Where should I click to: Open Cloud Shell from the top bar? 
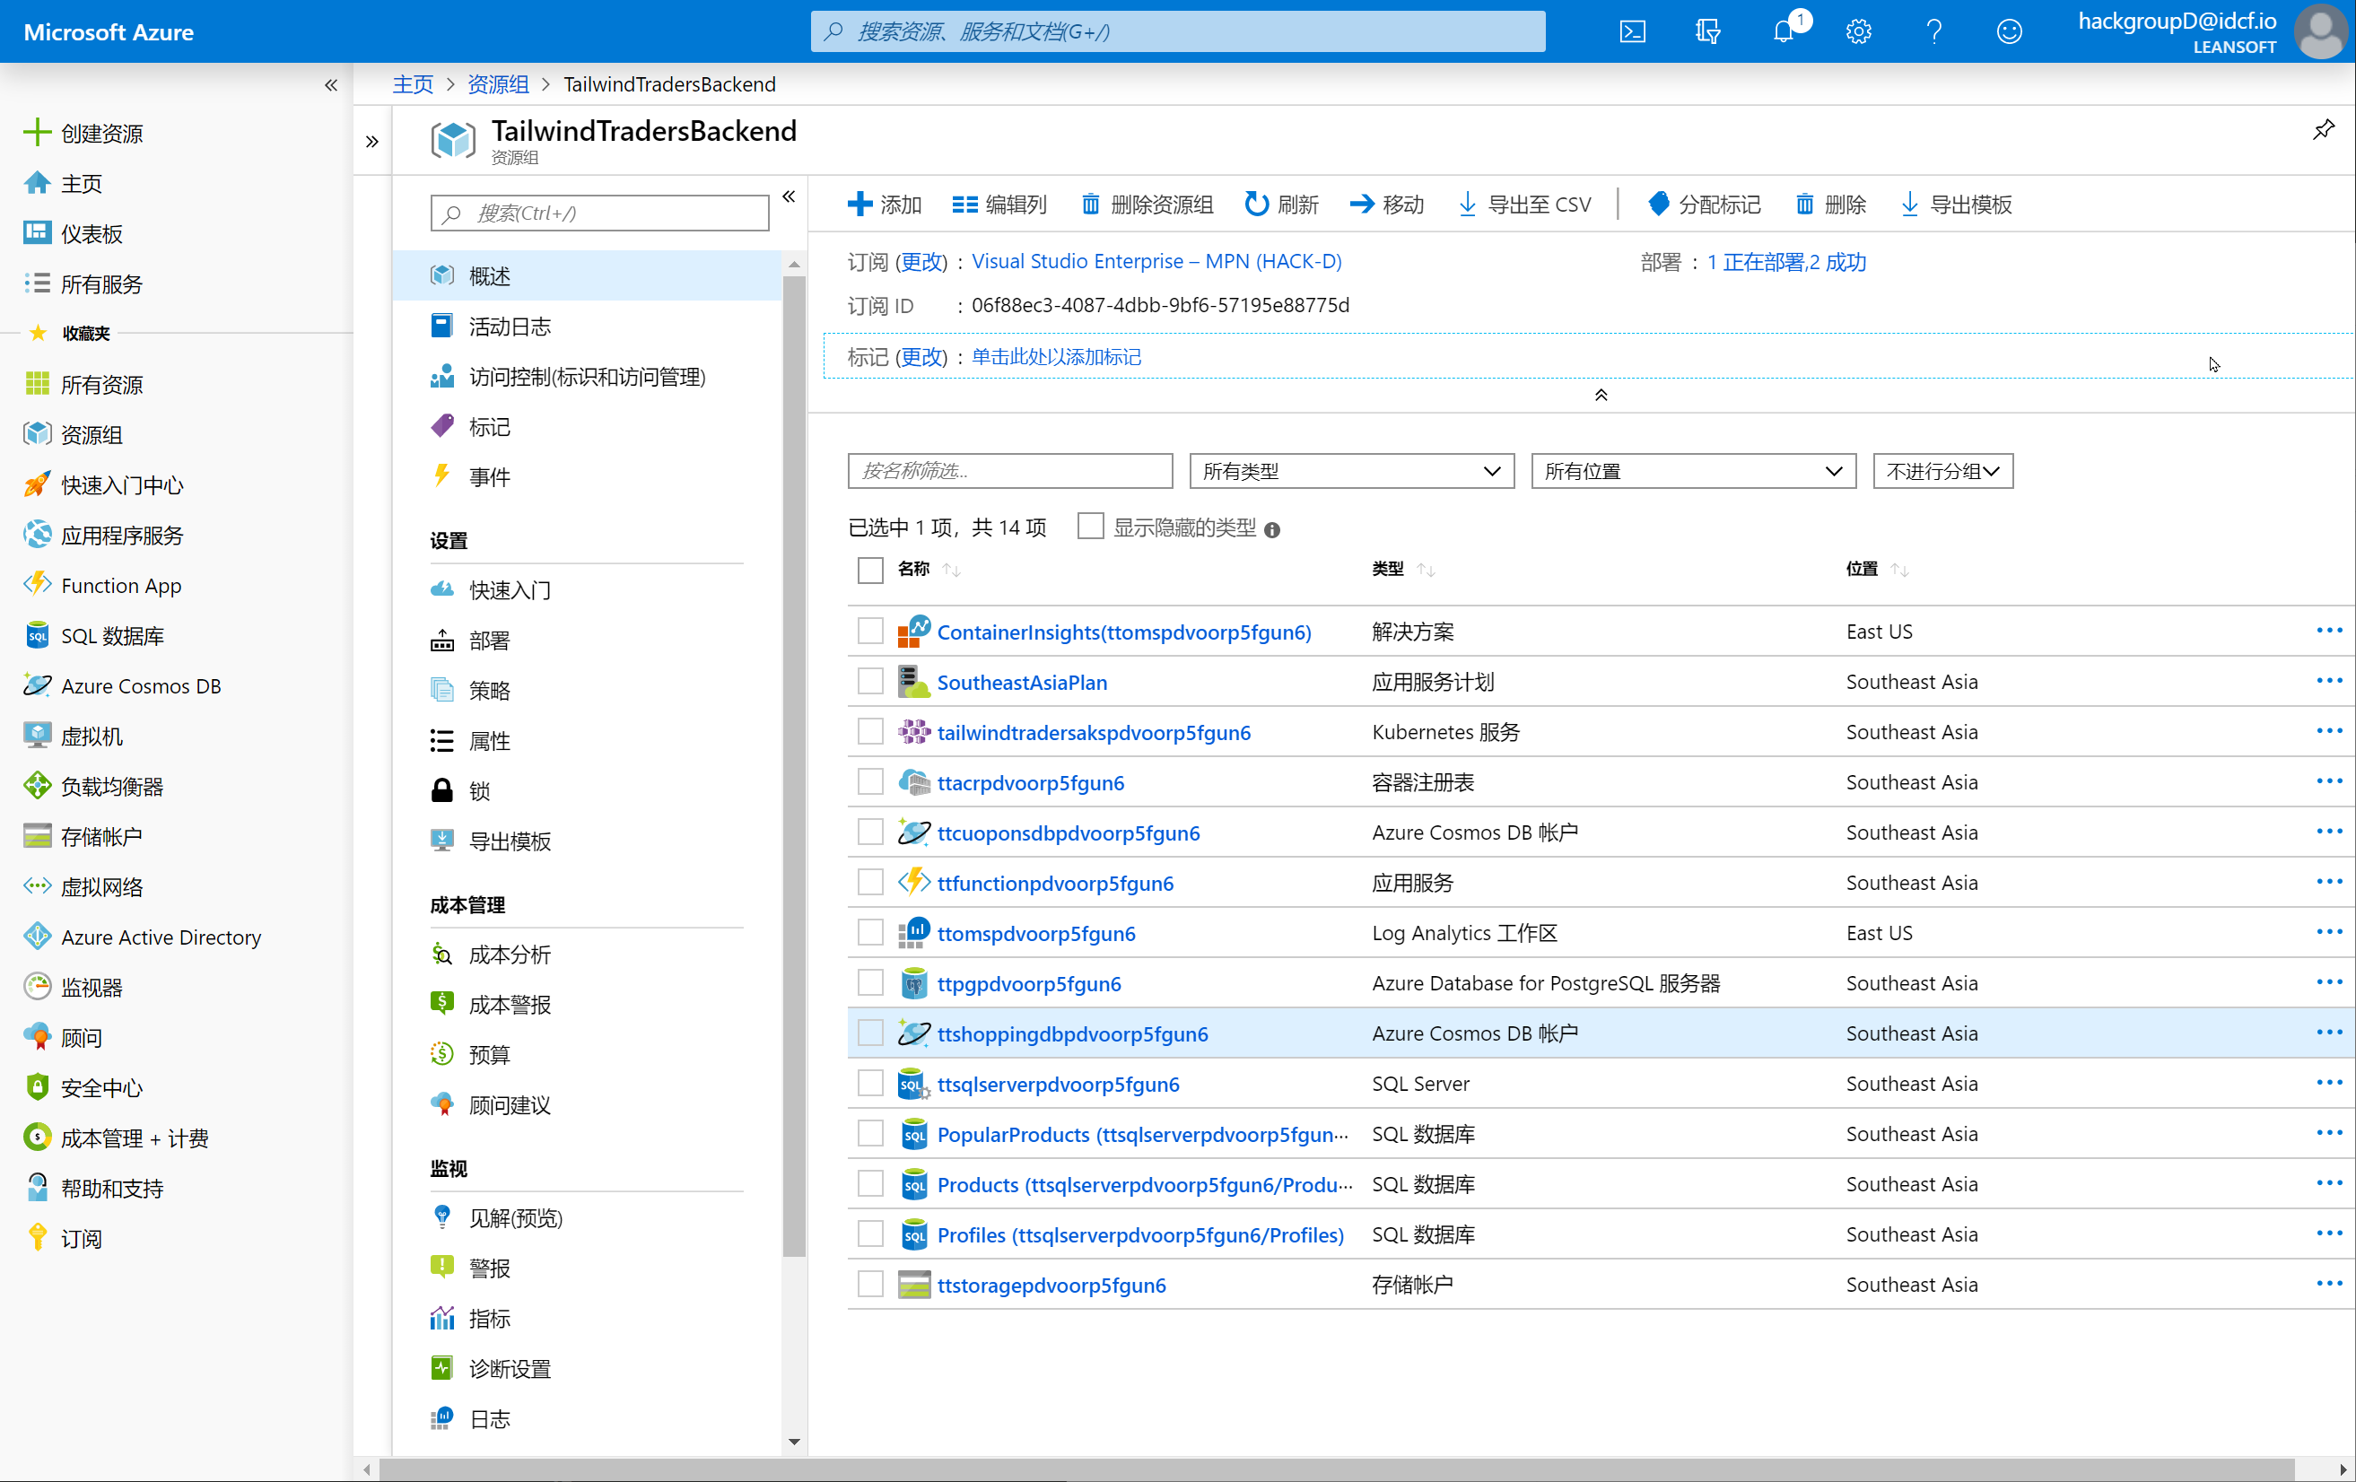tap(1632, 31)
